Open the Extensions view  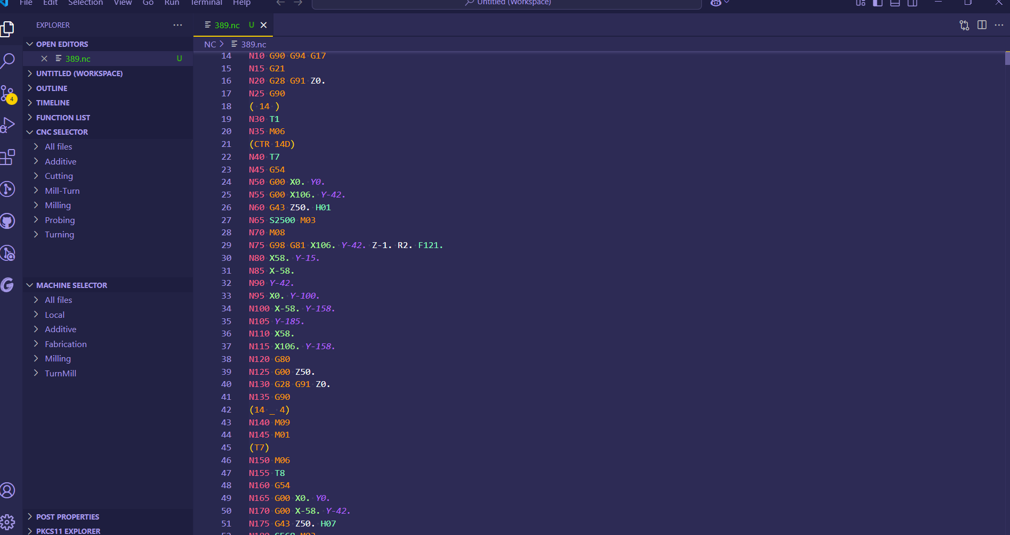pos(8,157)
